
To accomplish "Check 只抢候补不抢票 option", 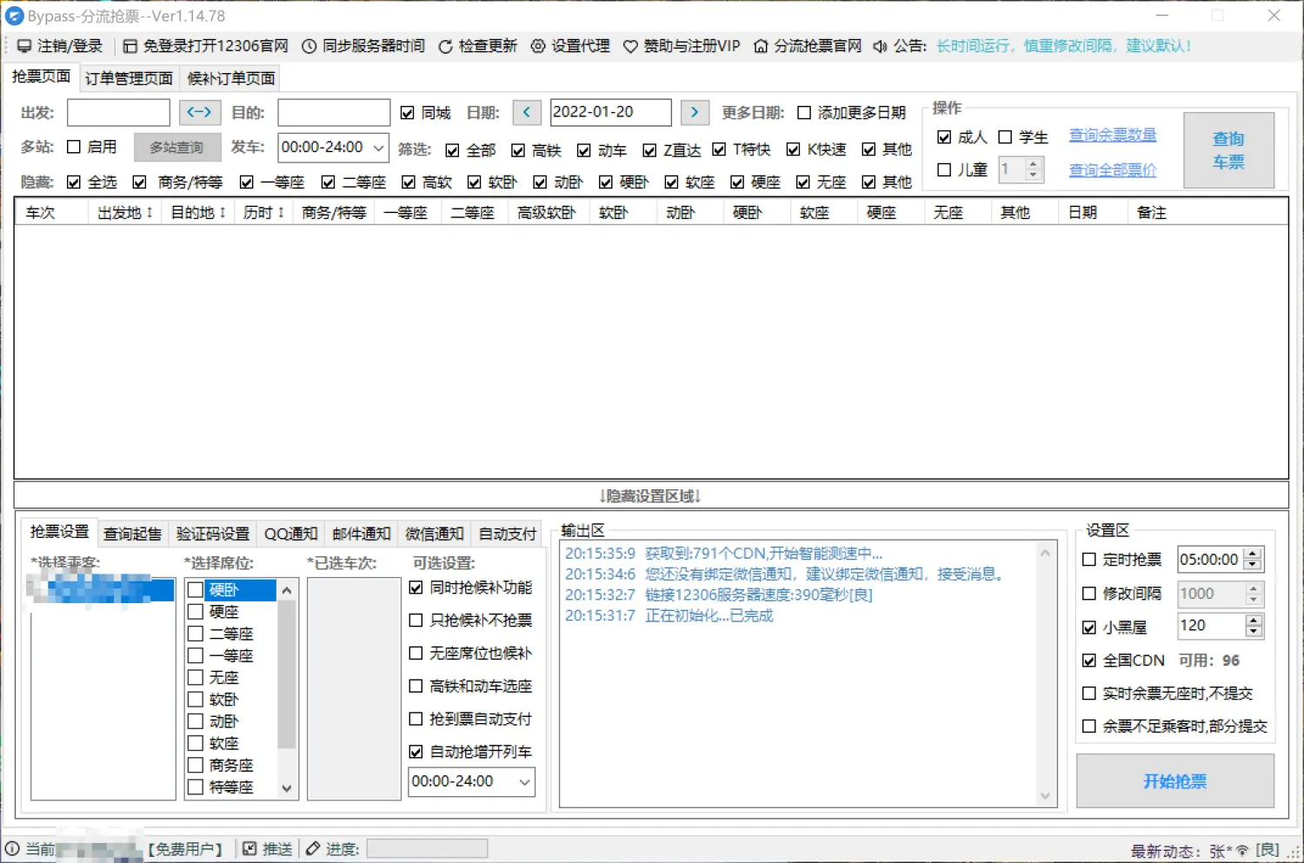I will click(416, 620).
